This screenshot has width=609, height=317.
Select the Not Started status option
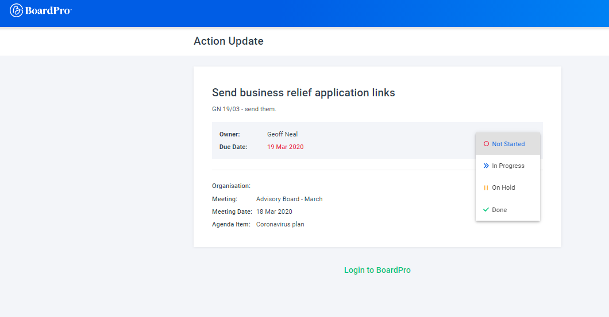coord(508,144)
